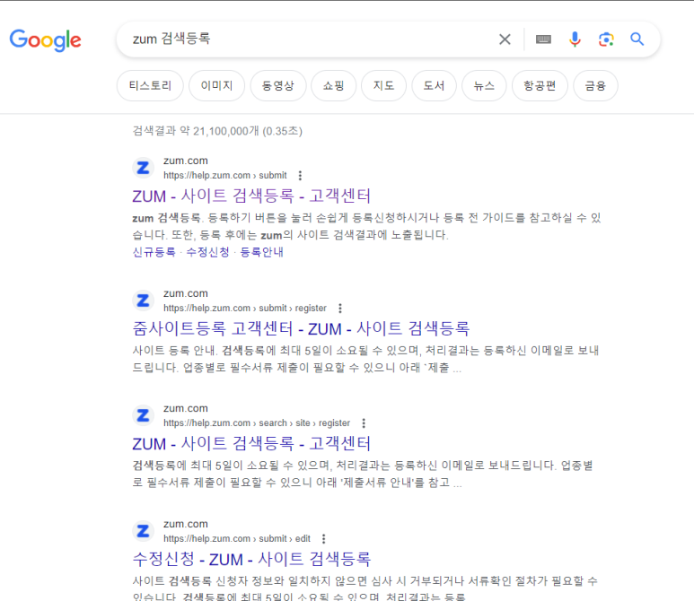Open first result ZUM - 사이트 검색등록 - 고객센터
Image resolution: width=694 pixels, height=601 pixels.
(251, 196)
